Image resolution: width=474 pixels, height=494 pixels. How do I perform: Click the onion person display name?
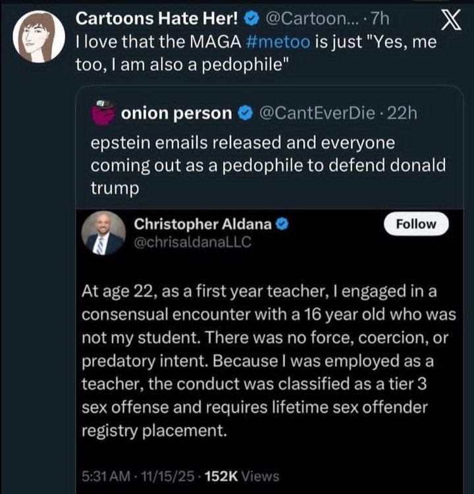tap(176, 113)
